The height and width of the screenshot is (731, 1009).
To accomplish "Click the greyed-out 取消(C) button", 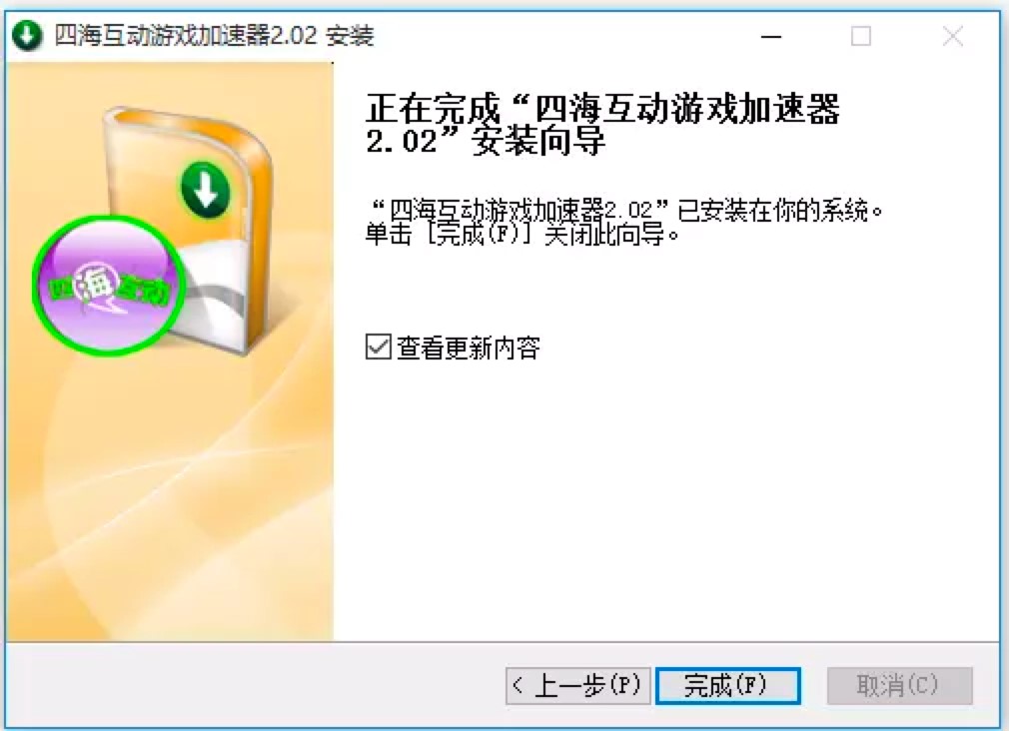I will pyautogui.click(x=899, y=685).
